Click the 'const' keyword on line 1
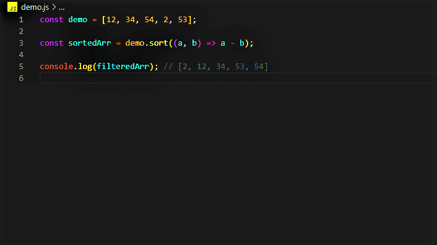 51,20
